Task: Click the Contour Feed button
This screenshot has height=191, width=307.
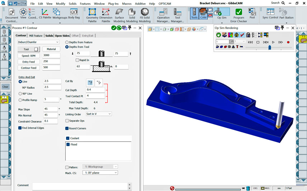Action: point(28,68)
